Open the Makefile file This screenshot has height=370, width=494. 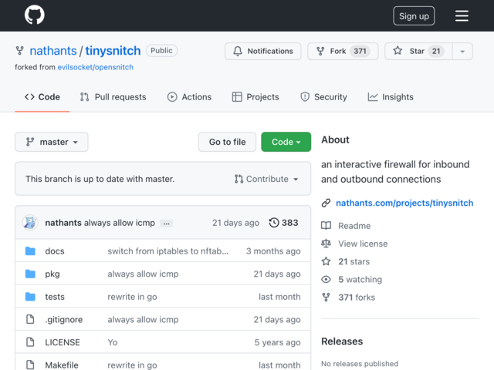pos(62,365)
